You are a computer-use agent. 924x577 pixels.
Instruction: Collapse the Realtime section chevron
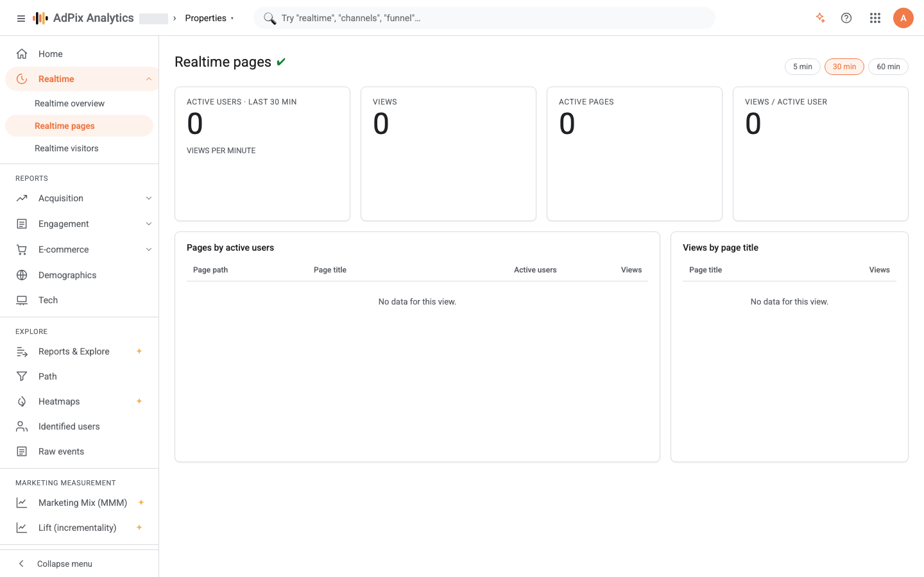(x=149, y=79)
